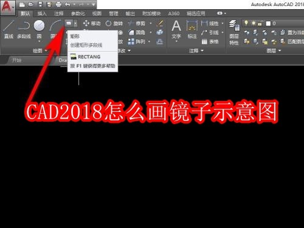Switch to the A360 ribbon tab
This screenshot has width=304, height=228.
pos(174,13)
